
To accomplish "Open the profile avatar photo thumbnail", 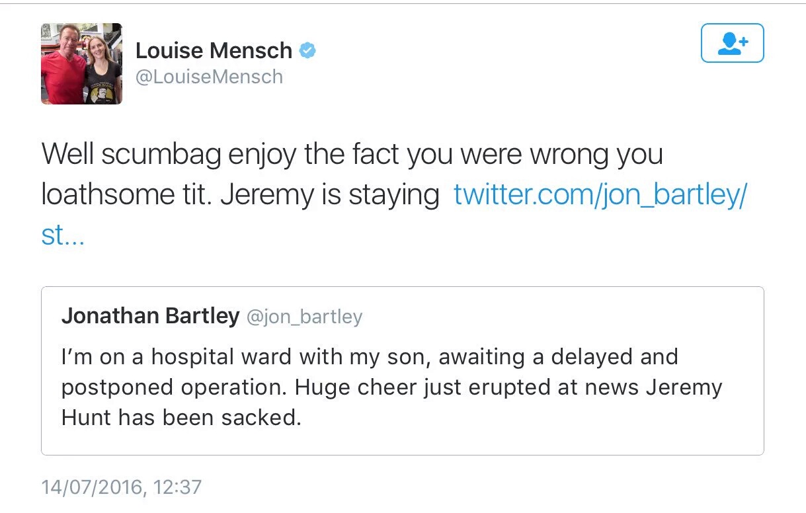I will (81, 64).
